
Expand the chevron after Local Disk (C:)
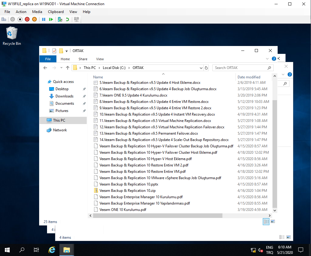(129, 68)
